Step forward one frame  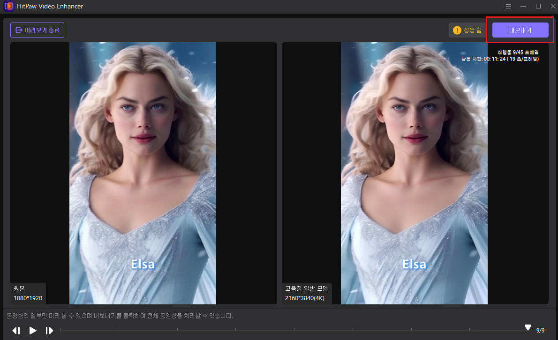pyautogui.click(x=49, y=331)
